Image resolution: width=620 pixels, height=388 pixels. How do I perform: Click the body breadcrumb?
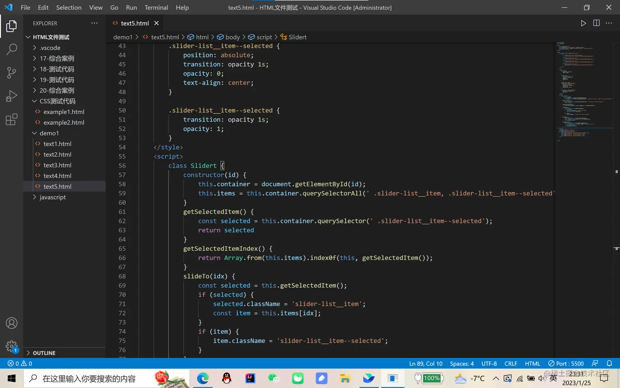click(228, 37)
